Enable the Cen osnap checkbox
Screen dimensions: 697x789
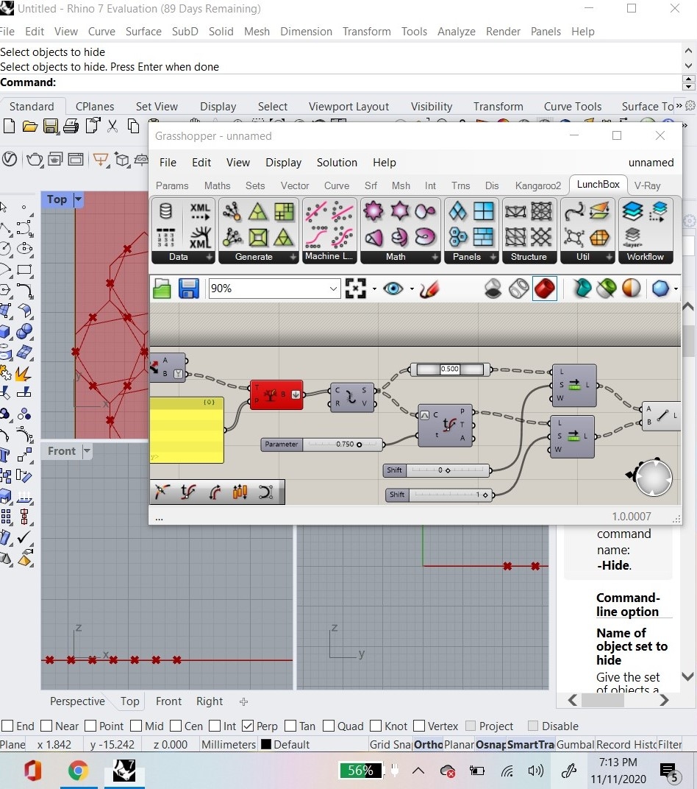tap(176, 726)
